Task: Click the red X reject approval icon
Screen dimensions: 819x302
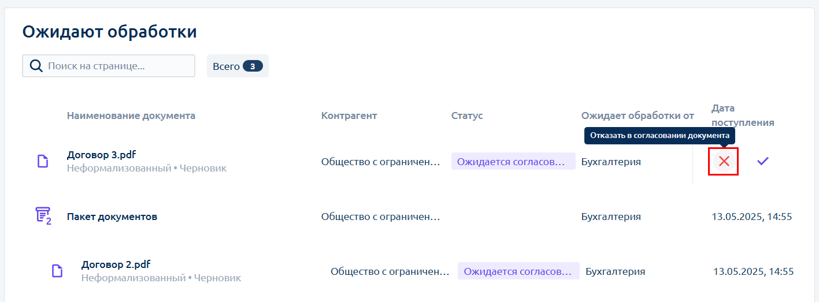Action: pos(724,162)
